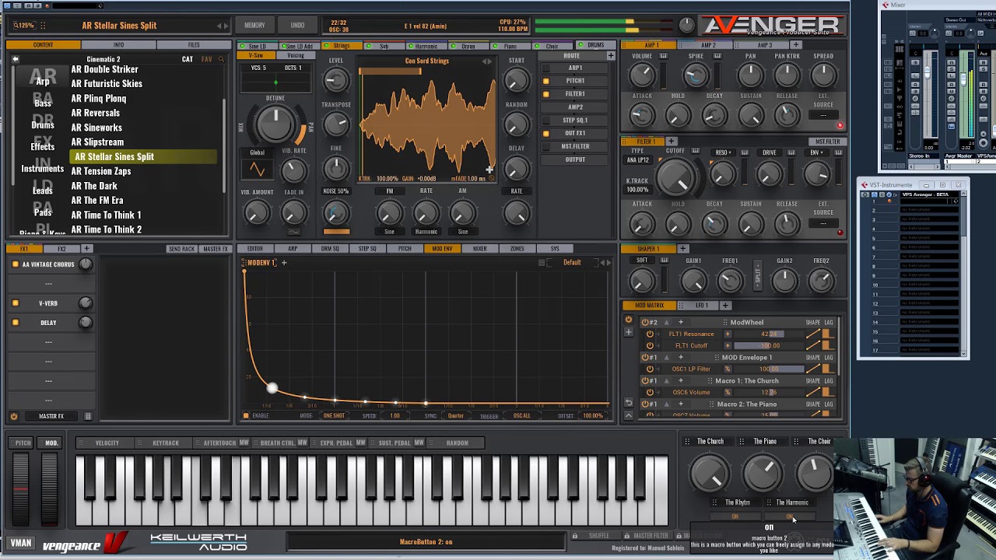Expand the ModWheel mod group triangle
Viewport: 996px width, 560px height.
point(667,322)
